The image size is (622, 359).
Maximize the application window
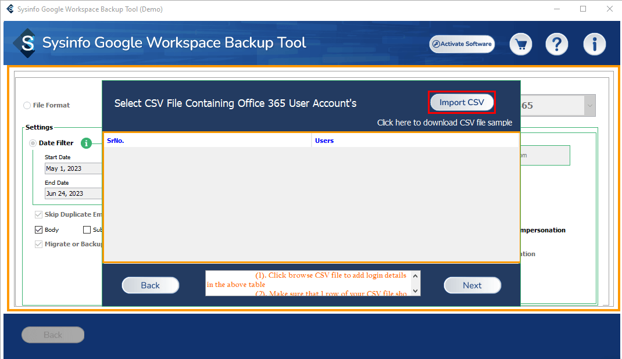point(583,9)
